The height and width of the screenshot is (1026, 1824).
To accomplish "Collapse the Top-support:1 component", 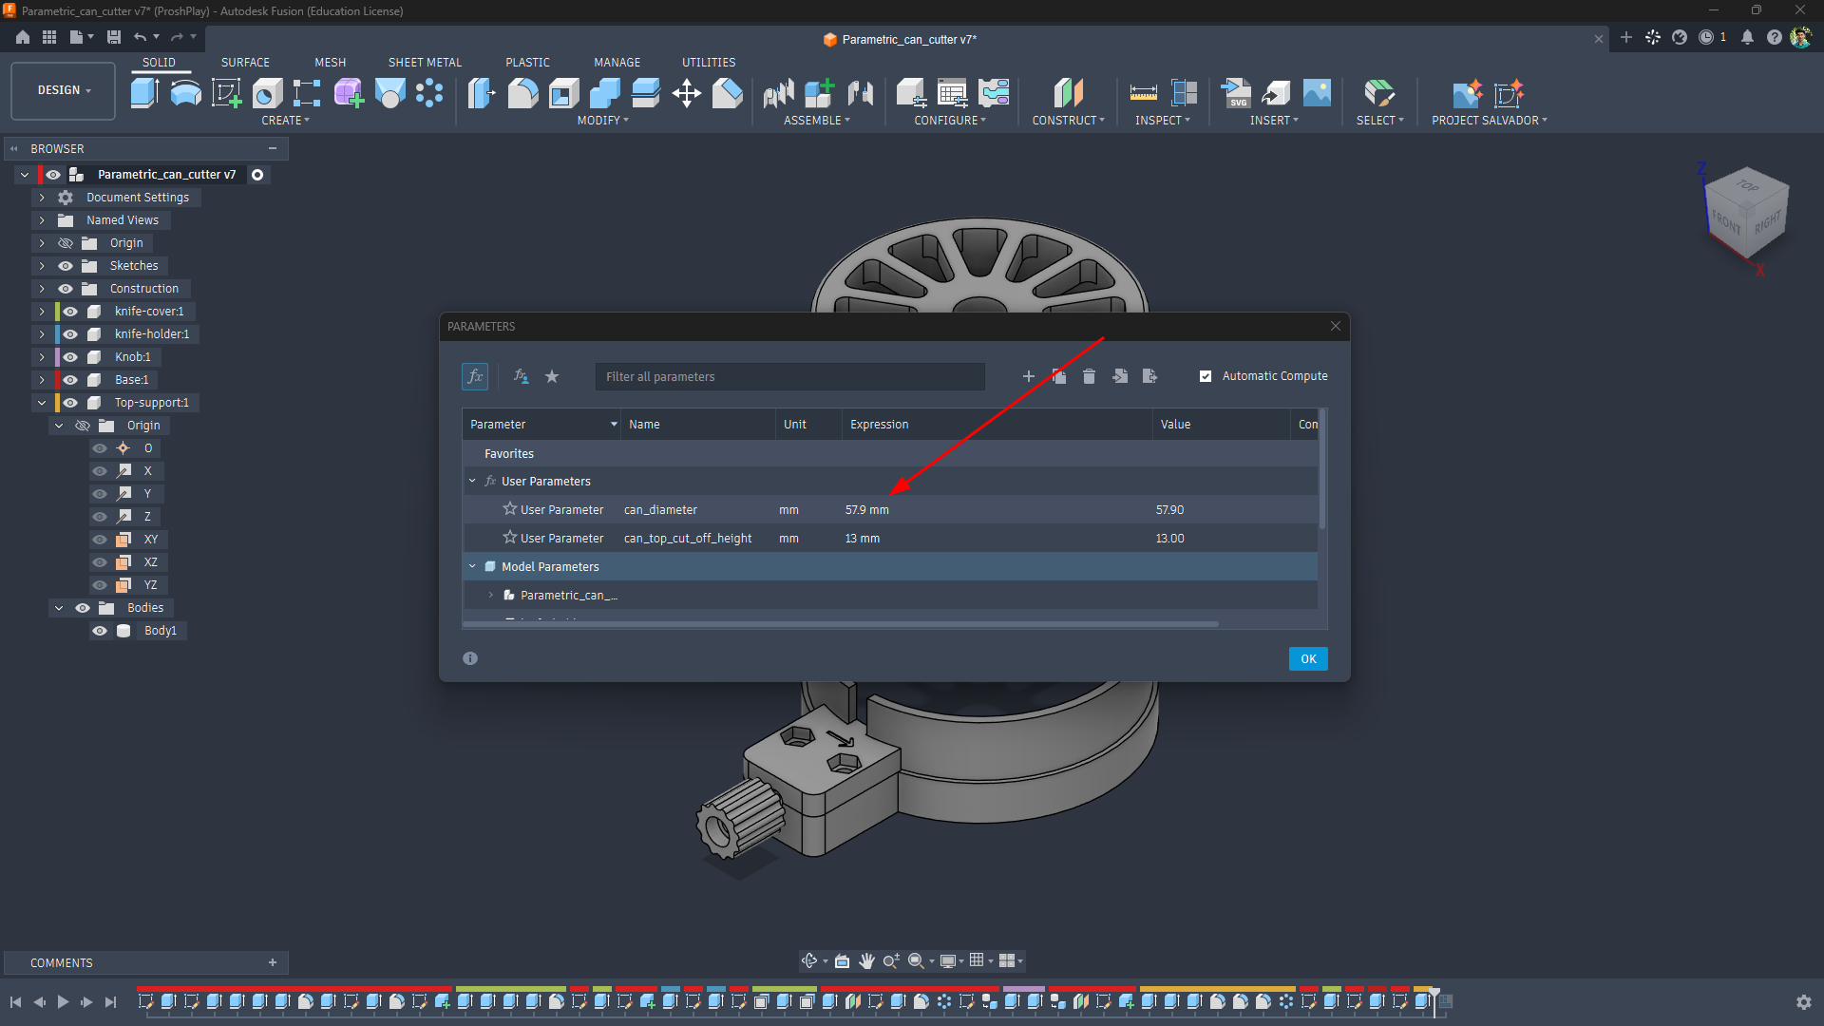I will pyautogui.click(x=42, y=403).
